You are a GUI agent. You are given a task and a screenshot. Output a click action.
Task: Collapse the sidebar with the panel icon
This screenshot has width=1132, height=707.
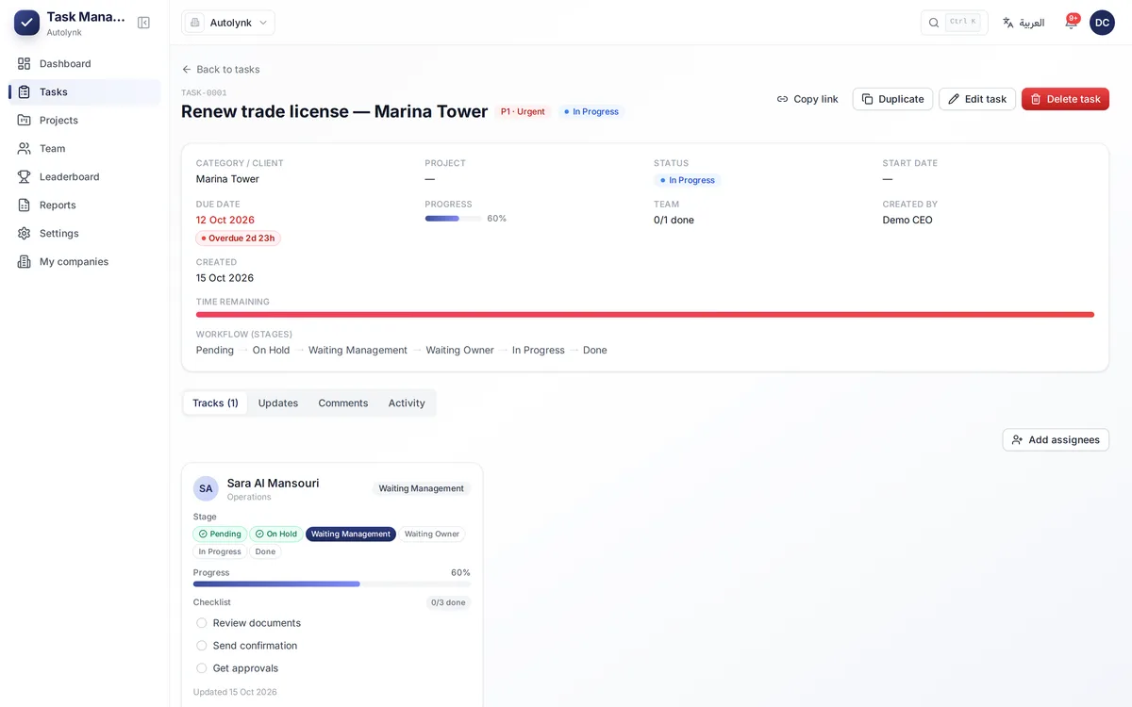click(x=143, y=23)
